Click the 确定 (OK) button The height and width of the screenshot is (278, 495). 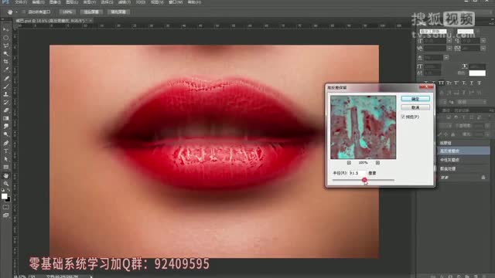click(415, 99)
